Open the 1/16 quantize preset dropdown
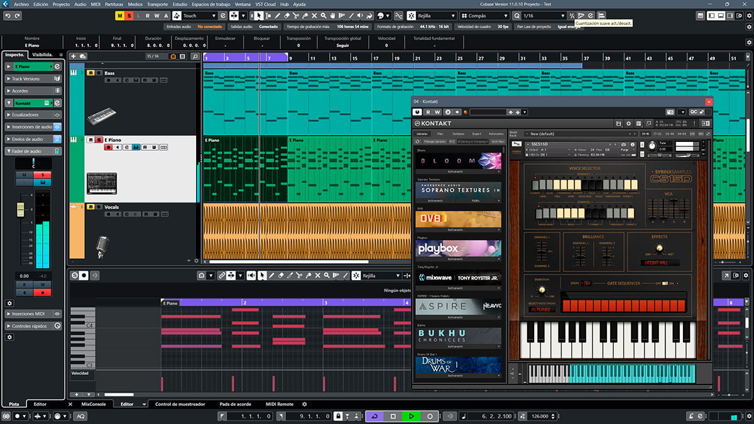This screenshot has height=424, width=754. pos(544,15)
